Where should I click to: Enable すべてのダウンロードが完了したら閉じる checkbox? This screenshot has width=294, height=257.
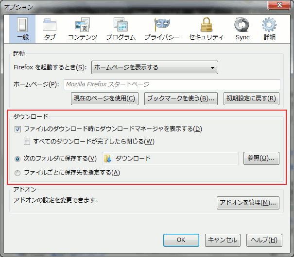pyautogui.click(x=28, y=142)
